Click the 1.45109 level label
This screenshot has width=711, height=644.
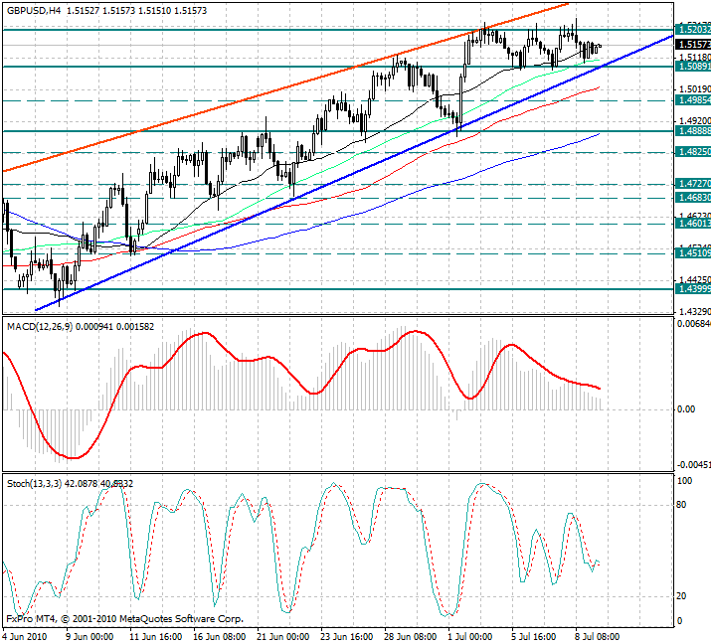click(693, 252)
